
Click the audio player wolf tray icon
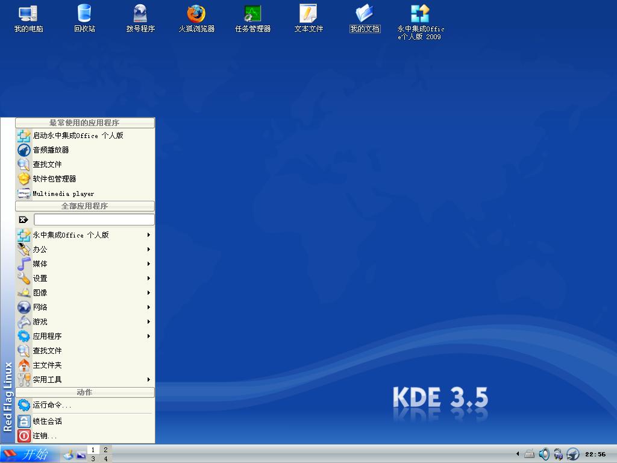tap(572, 455)
